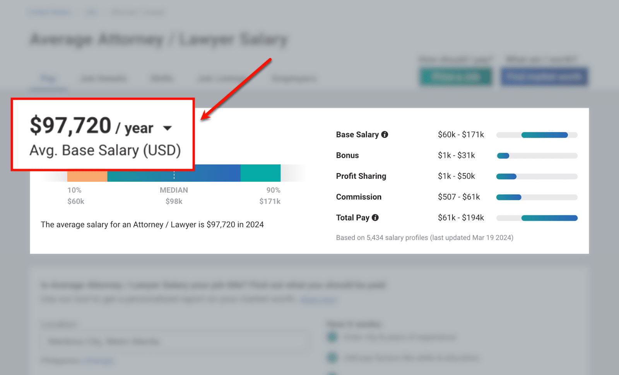619x375 pixels.
Task: Click the $60k - $171k base salary range
Action: [x=461, y=135]
